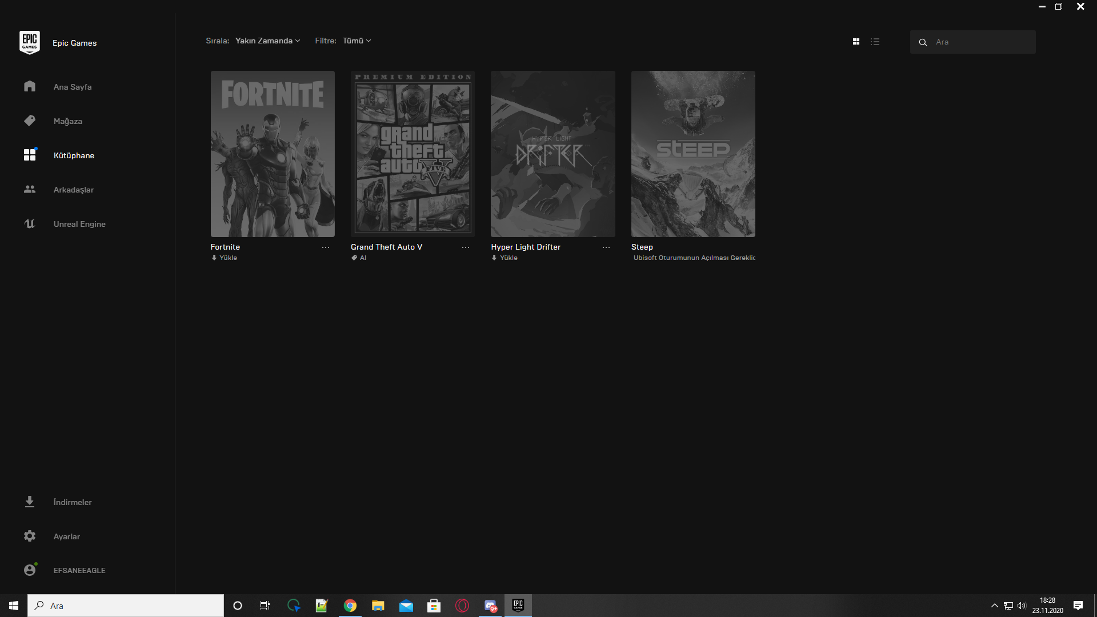Click the Epic Games logo icon

(30, 42)
